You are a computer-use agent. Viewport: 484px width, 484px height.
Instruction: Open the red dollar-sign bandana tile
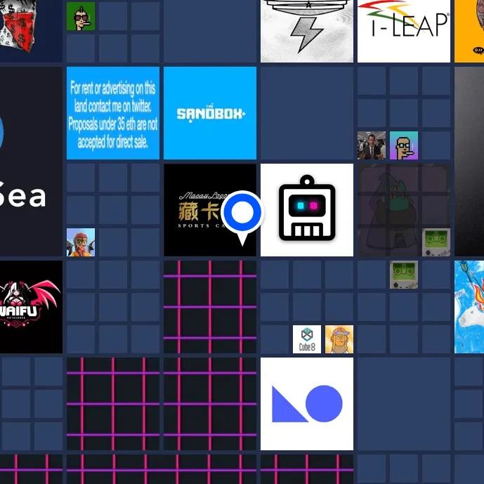coord(31,31)
